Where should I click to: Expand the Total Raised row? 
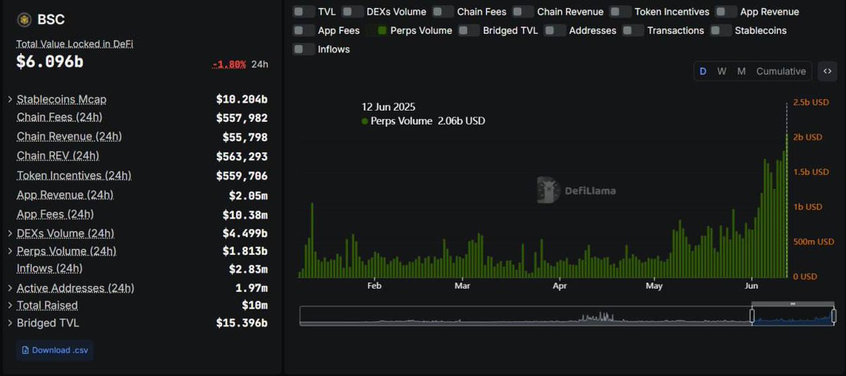pyautogui.click(x=10, y=305)
